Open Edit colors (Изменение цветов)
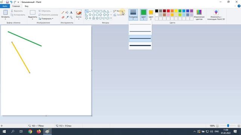Image resolution: width=241 pixels, height=135 pixels. coord(199,15)
